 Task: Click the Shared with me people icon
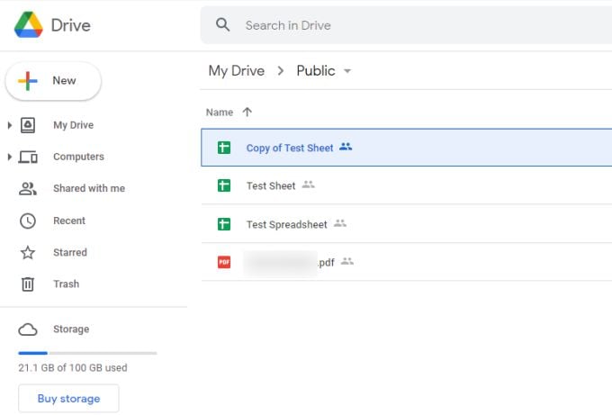(x=28, y=189)
